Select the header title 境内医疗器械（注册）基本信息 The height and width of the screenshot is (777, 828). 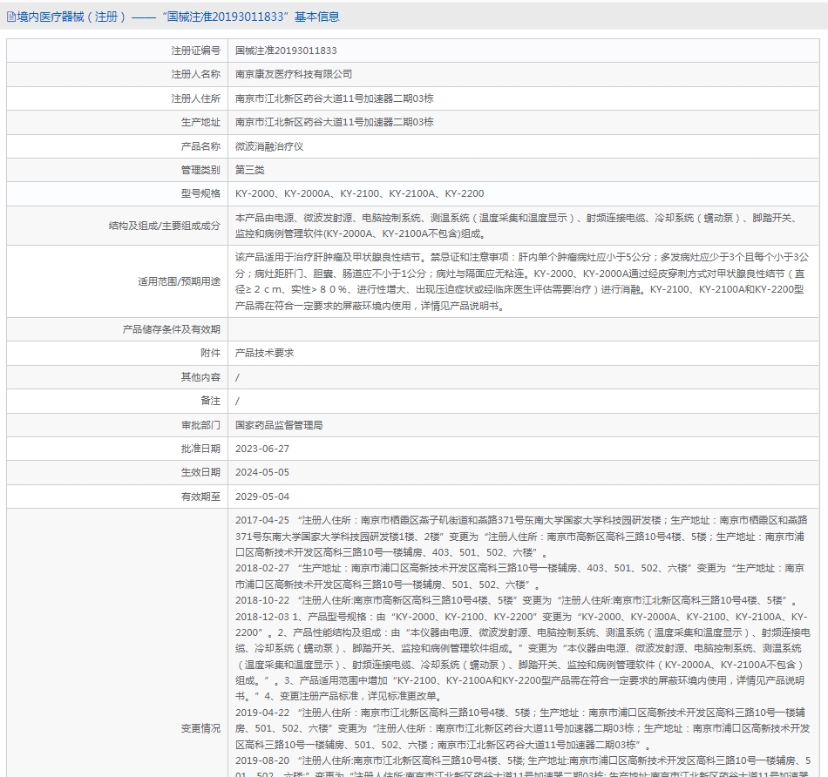coord(178,17)
